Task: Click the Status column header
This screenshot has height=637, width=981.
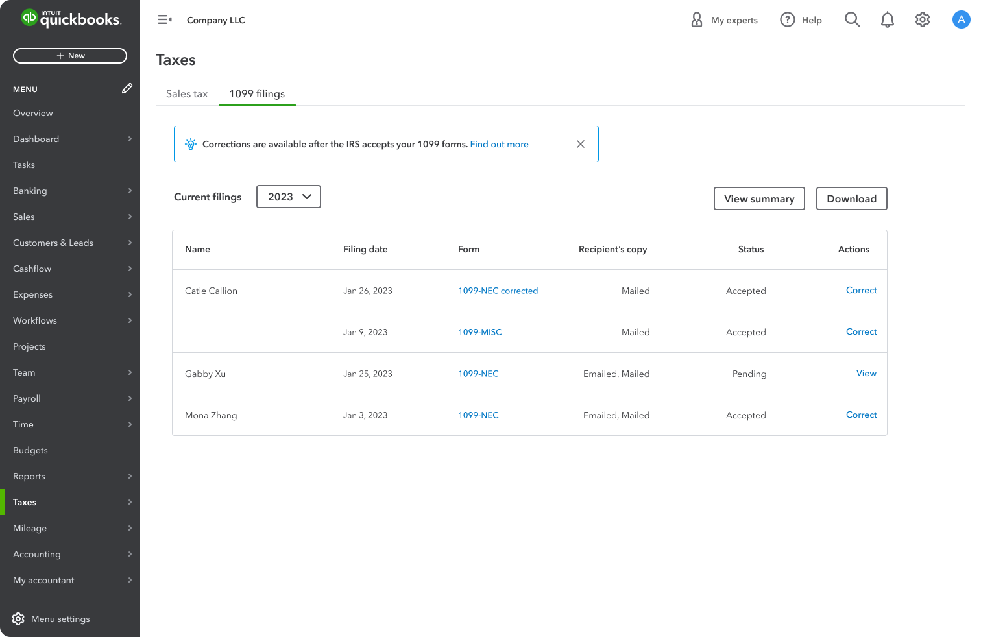Action: click(751, 249)
